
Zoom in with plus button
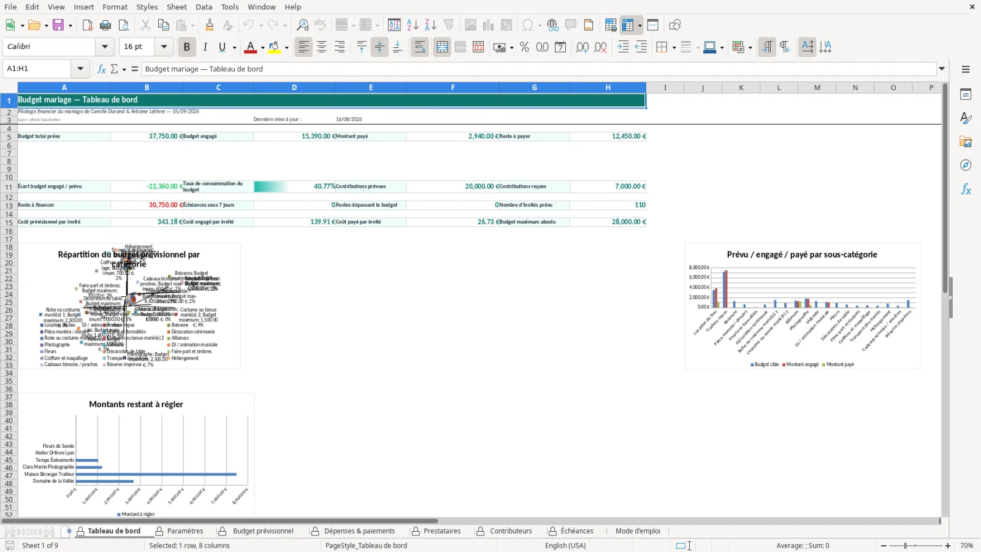click(x=948, y=546)
